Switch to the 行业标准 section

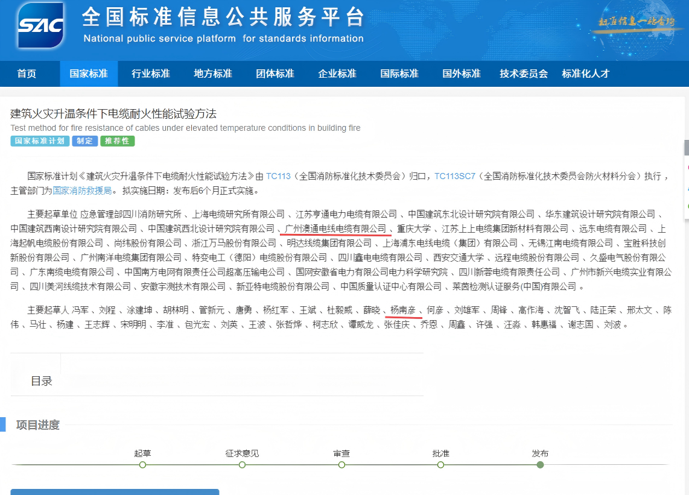(151, 74)
